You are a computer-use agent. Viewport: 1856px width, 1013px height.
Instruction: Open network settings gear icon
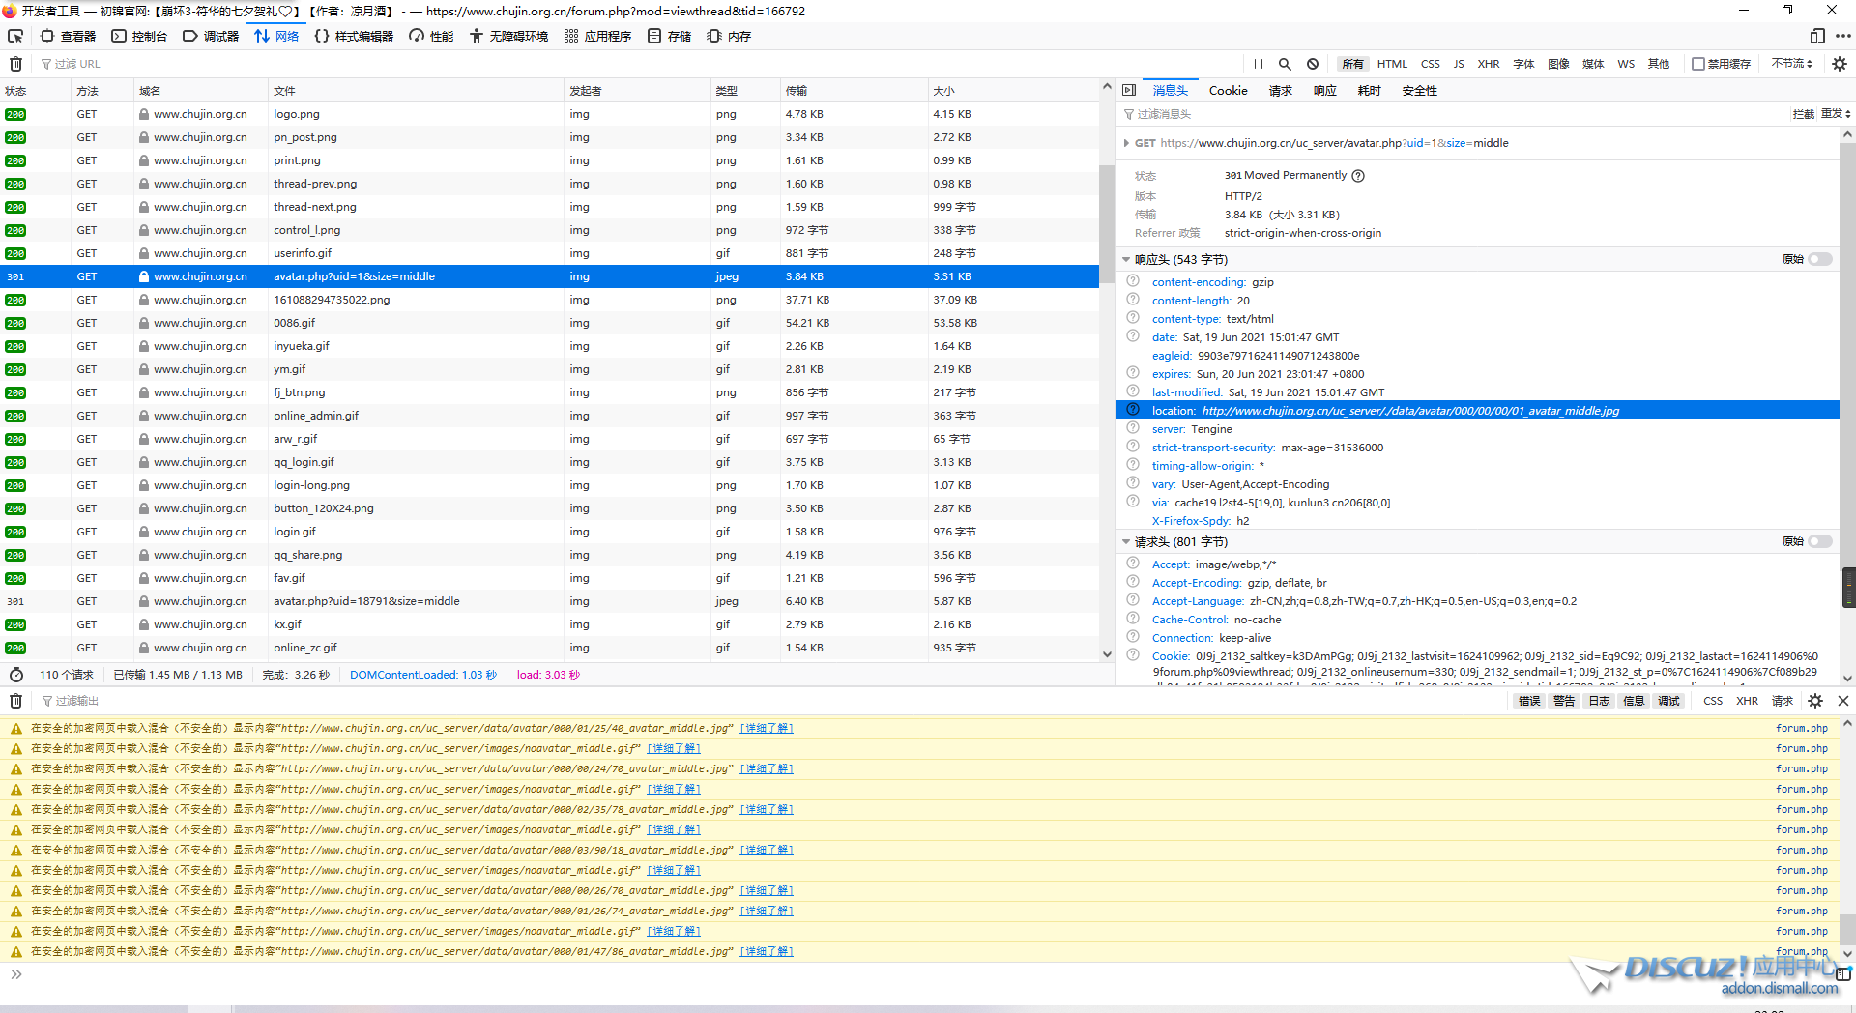point(1839,64)
